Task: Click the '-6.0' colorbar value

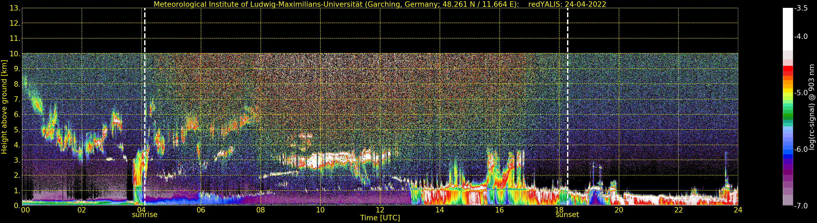Action: [801, 149]
